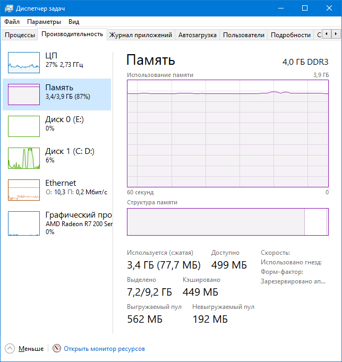
Task: Click the Диск 0 (E:) mini graph
Action: (24, 126)
